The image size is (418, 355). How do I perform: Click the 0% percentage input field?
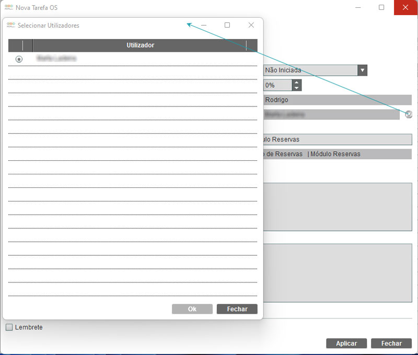pos(277,85)
